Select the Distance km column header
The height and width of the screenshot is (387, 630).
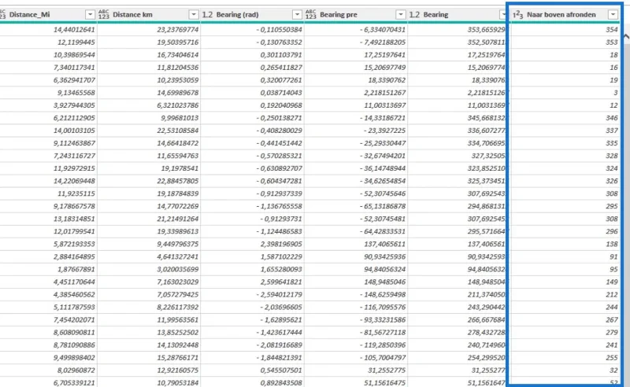click(x=132, y=14)
